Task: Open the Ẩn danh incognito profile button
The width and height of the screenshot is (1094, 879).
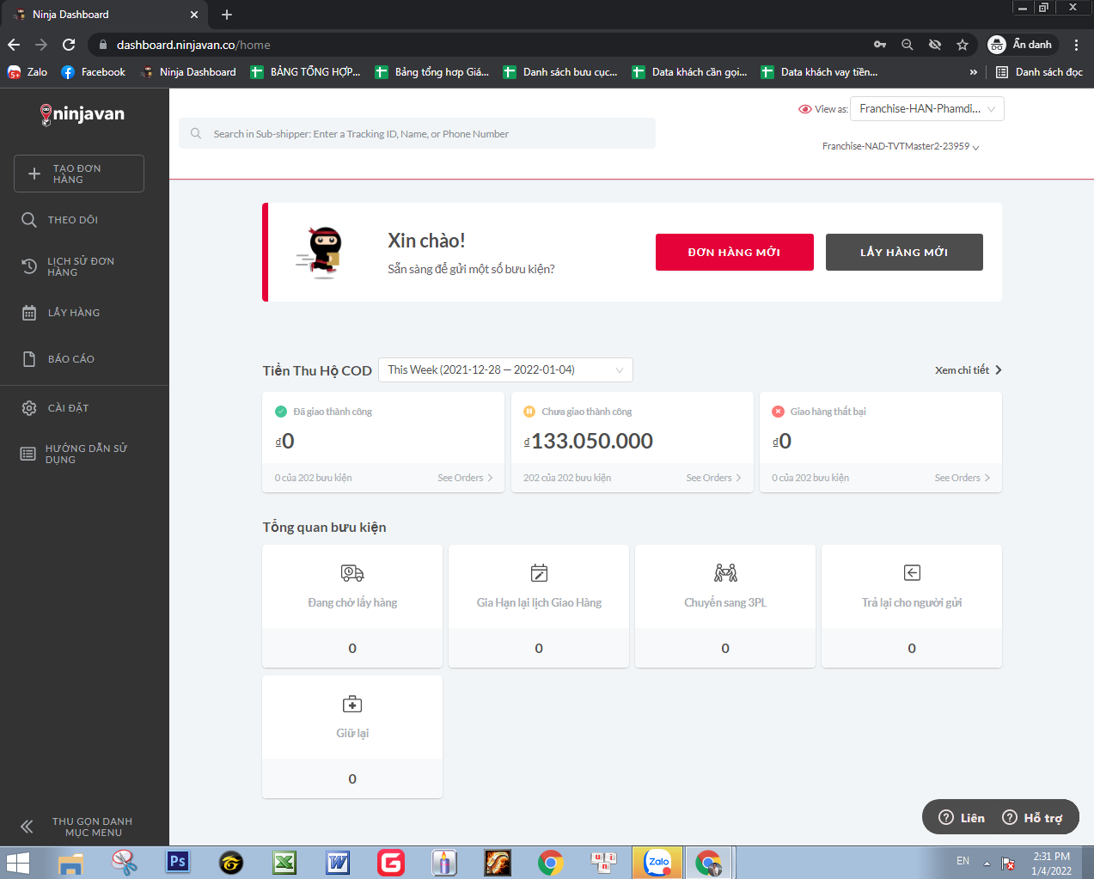Action: click(1021, 45)
